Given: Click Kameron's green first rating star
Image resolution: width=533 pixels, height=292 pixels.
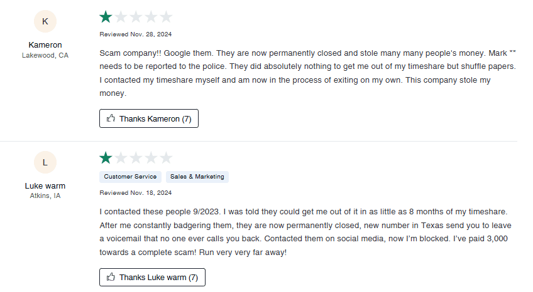Looking at the screenshot, I should (x=106, y=17).
